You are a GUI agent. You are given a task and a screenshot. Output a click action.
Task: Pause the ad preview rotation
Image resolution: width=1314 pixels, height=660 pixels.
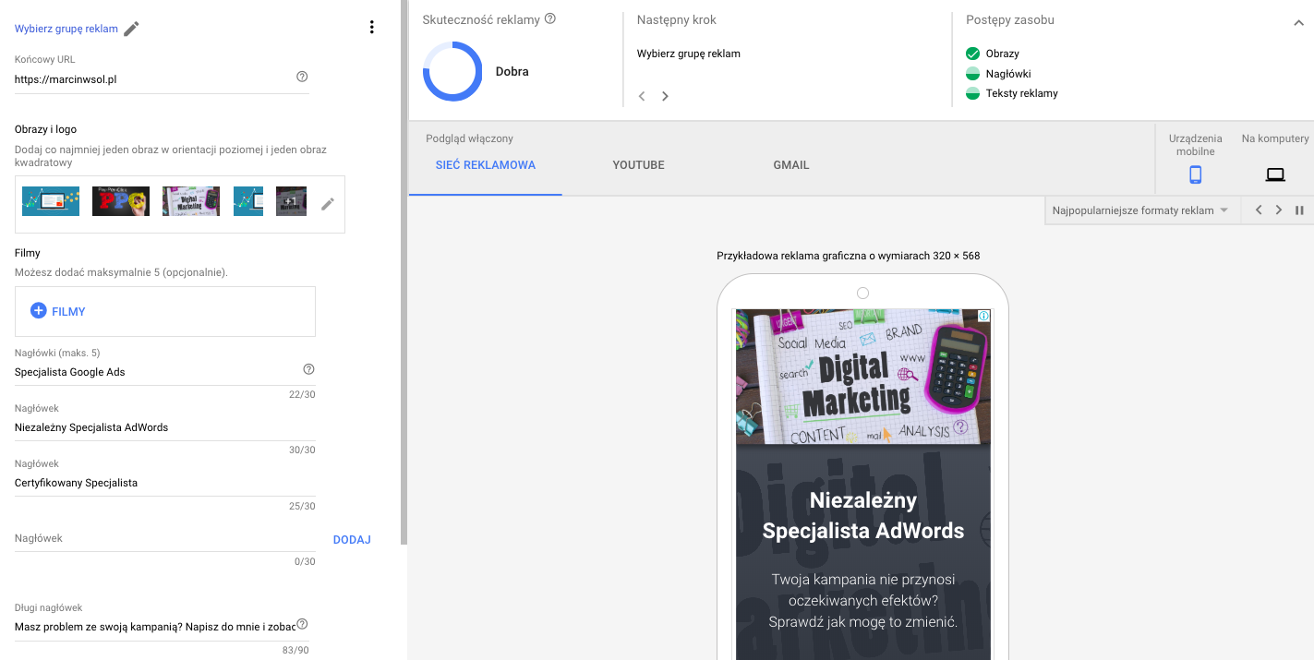[x=1299, y=210]
